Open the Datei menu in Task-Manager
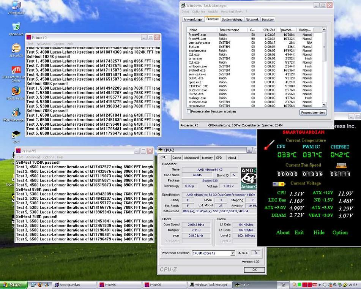The width and height of the screenshot is (361, 289). coord(185,11)
